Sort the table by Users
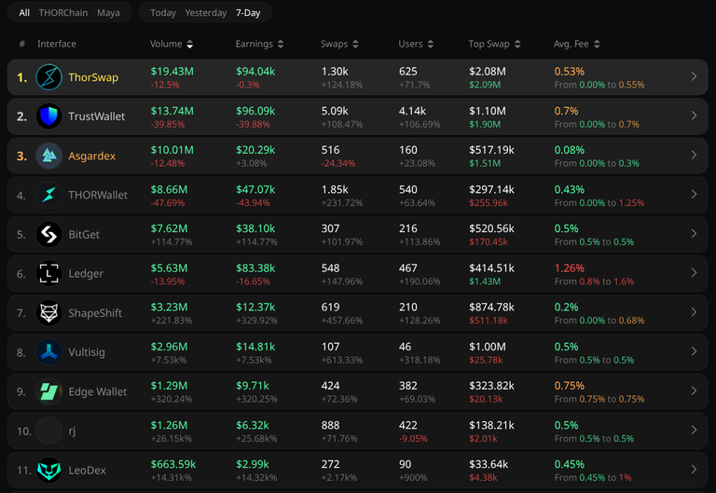 pyautogui.click(x=416, y=44)
